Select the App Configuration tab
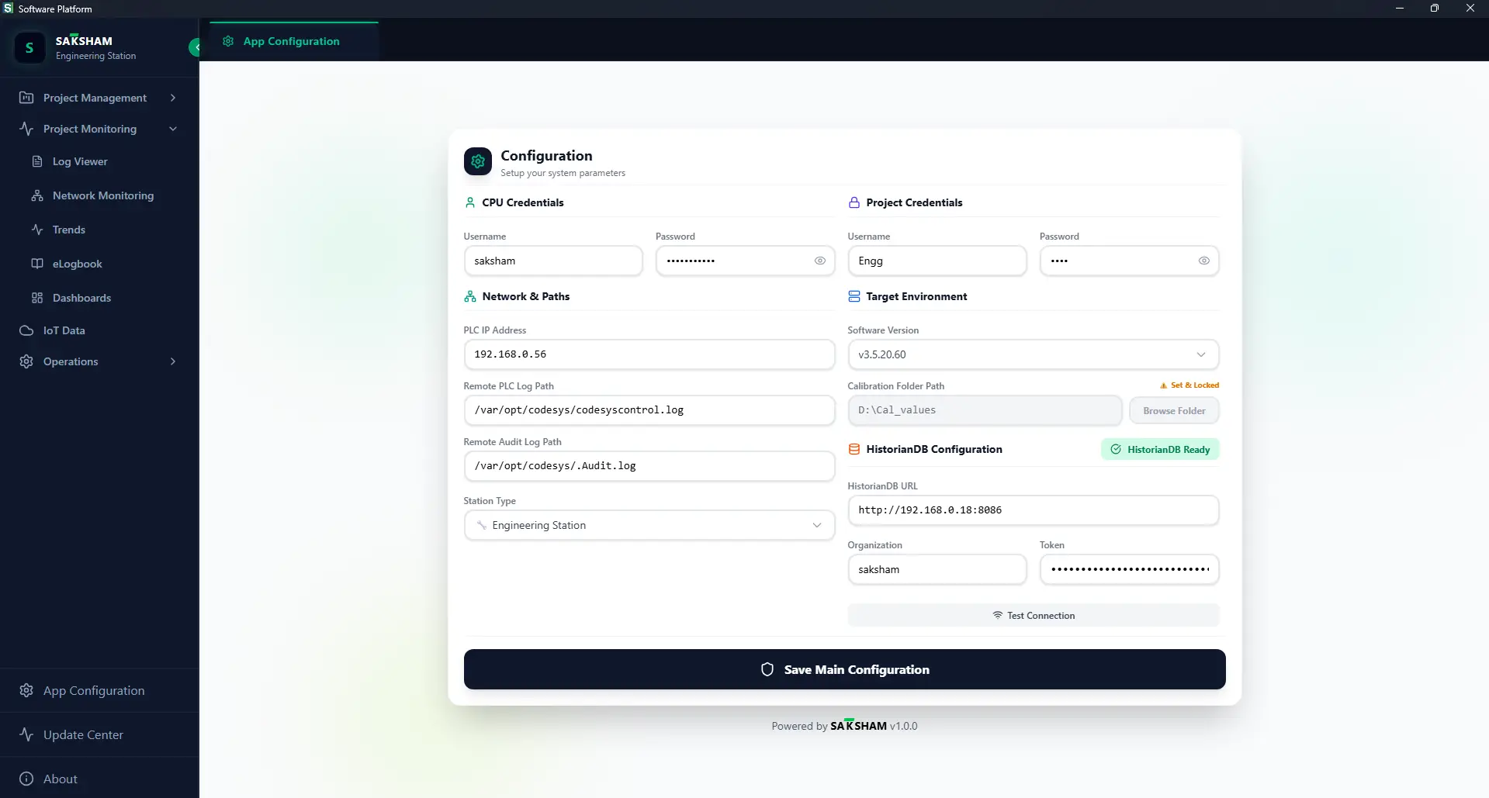The height and width of the screenshot is (798, 1489). coord(293,41)
